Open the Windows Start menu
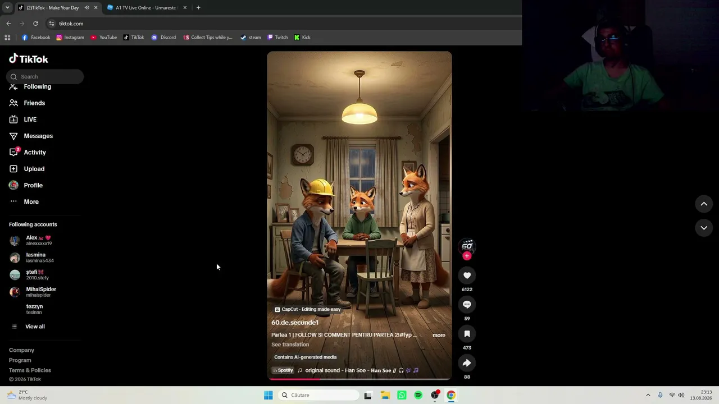The width and height of the screenshot is (719, 404). coord(268,395)
